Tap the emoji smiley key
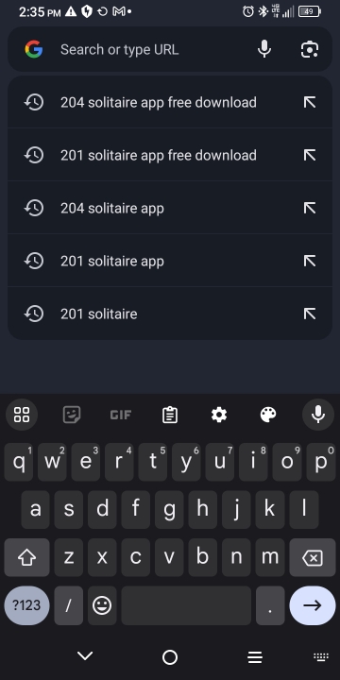Image resolution: width=340 pixels, height=680 pixels. point(102,605)
